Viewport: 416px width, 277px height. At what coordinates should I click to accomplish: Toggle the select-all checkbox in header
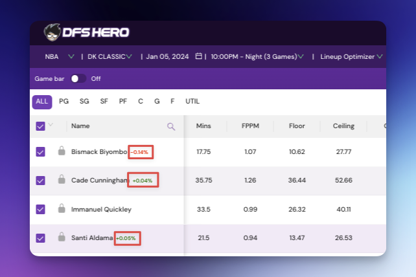[x=40, y=126]
